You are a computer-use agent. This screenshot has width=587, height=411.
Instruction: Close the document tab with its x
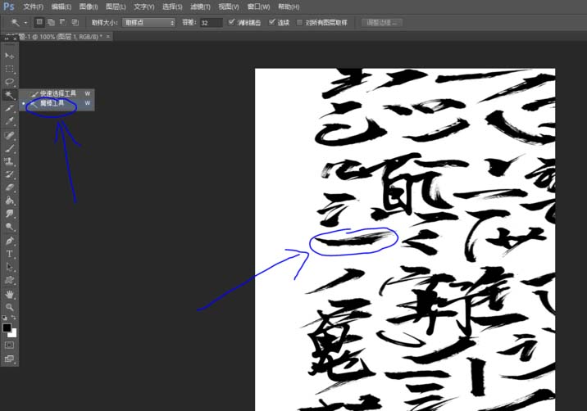[x=108, y=37]
